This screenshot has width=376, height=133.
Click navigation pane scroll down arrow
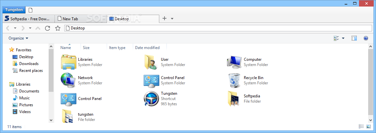[51, 120]
